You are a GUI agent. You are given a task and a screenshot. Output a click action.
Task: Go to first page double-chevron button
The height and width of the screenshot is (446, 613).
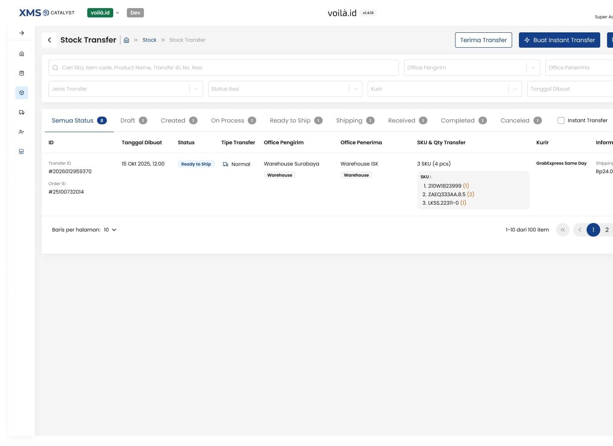(563, 230)
